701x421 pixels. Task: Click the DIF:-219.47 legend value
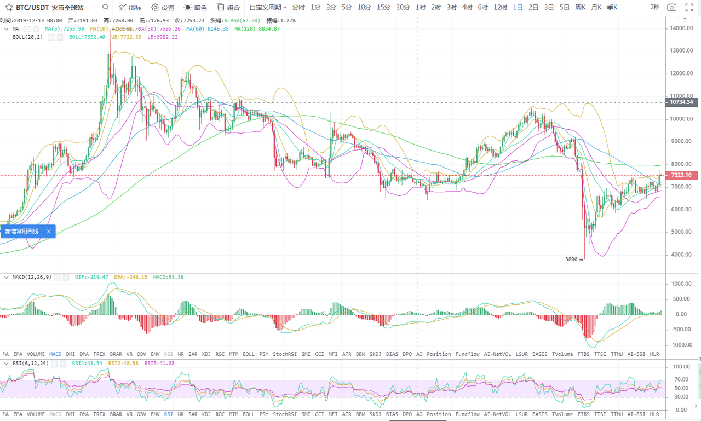[91, 278]
